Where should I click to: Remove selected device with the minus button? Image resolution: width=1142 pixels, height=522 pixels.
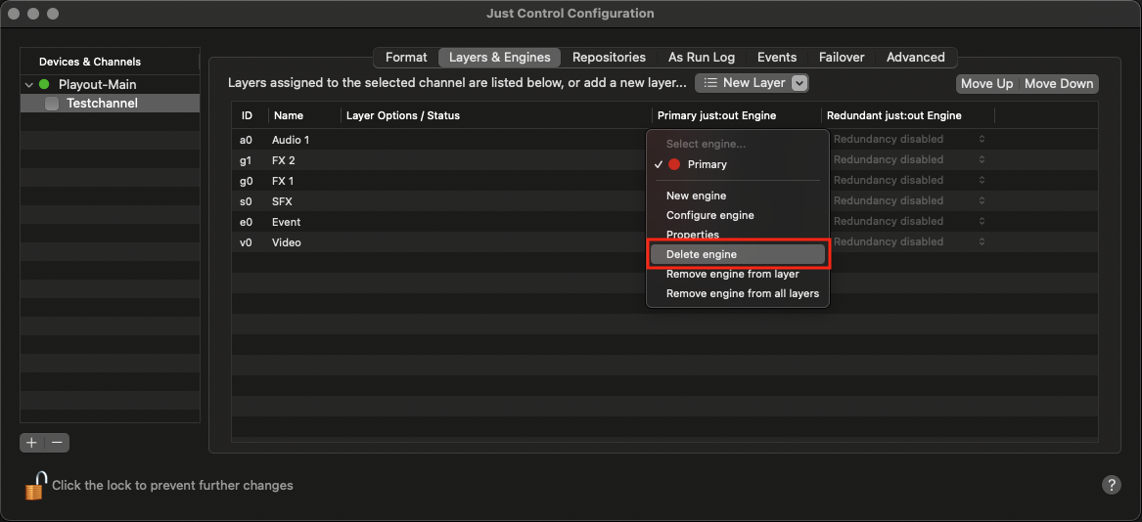(57, 442)
